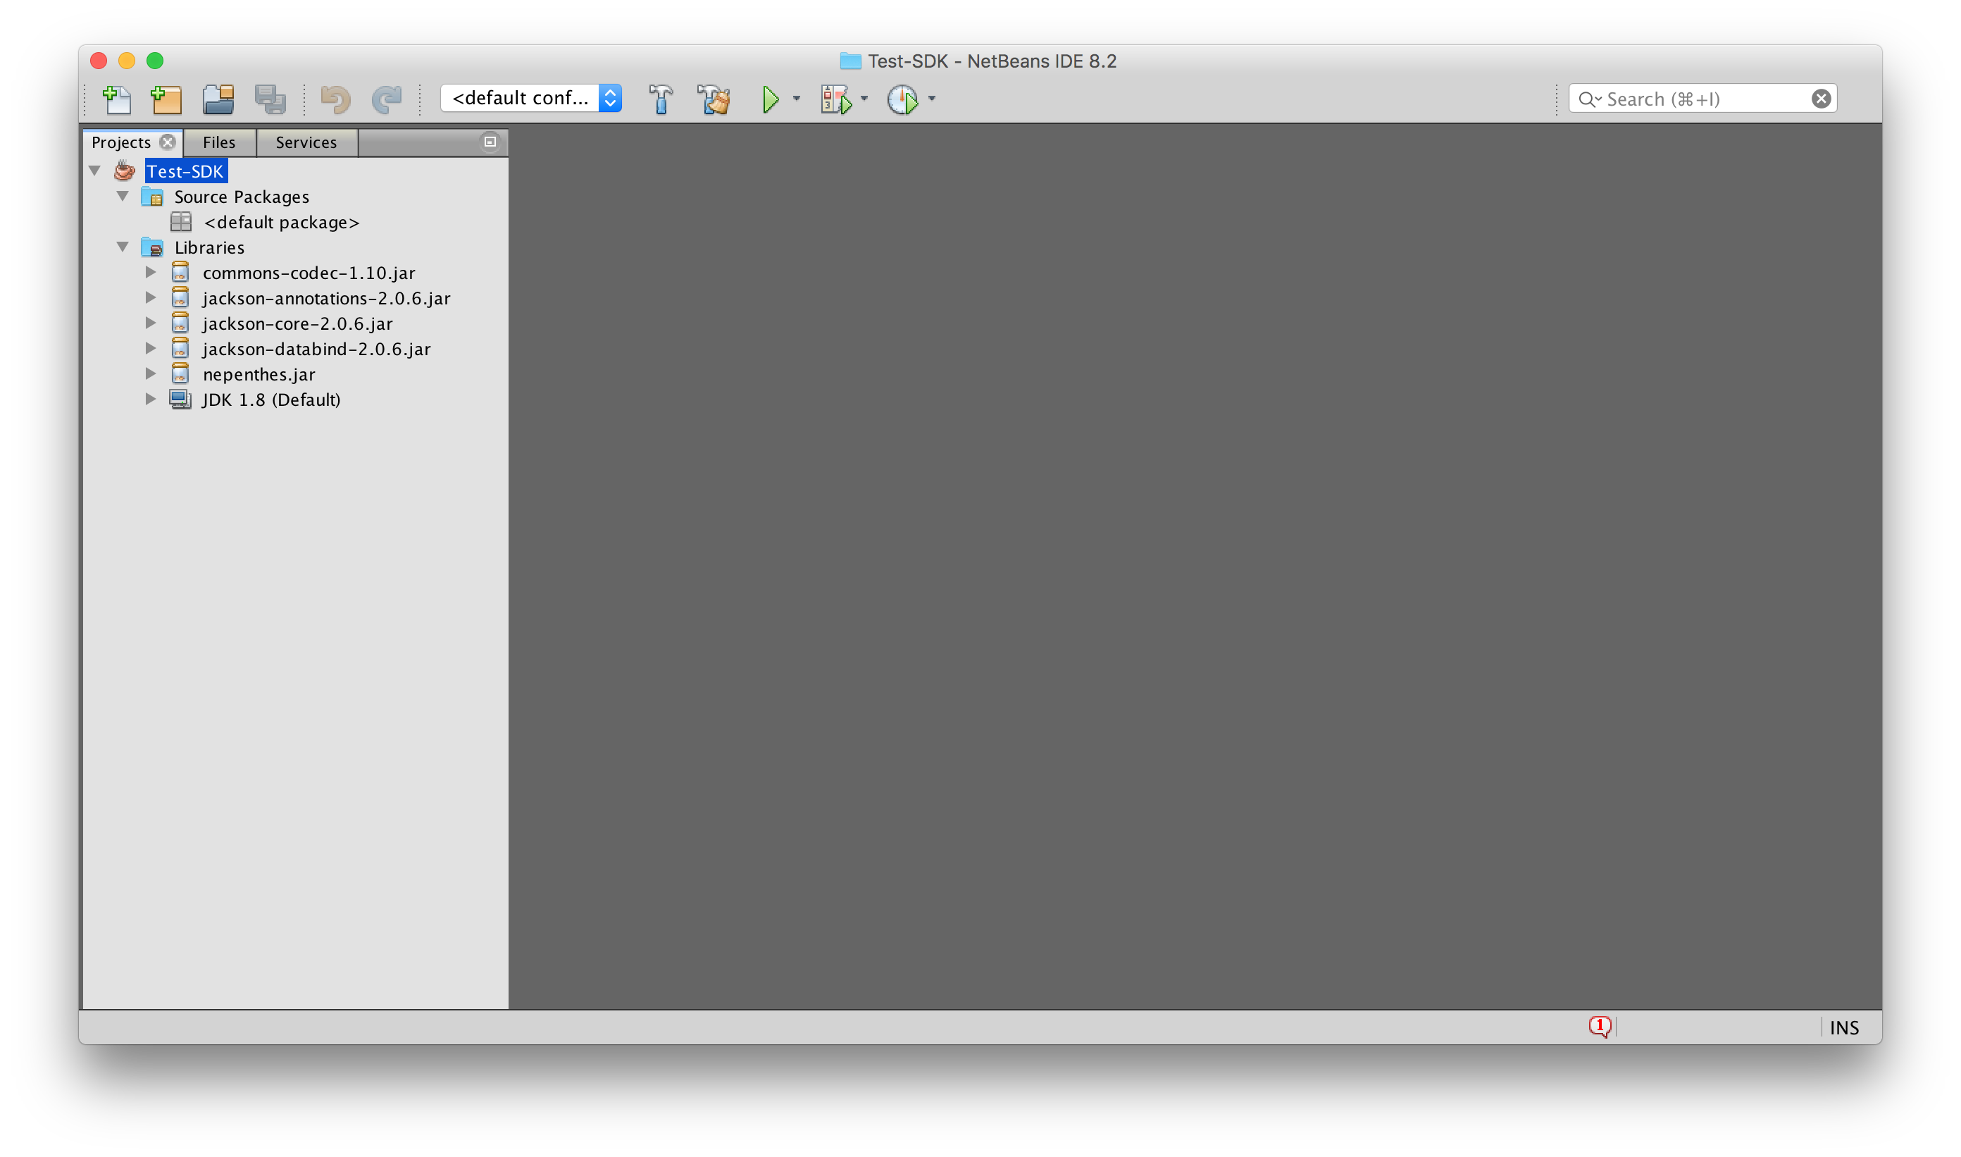Expand the JDK 1.8 (Default) node
Image resolution: width=1961 pixels, height=1157 pixels.
point(151,400)
